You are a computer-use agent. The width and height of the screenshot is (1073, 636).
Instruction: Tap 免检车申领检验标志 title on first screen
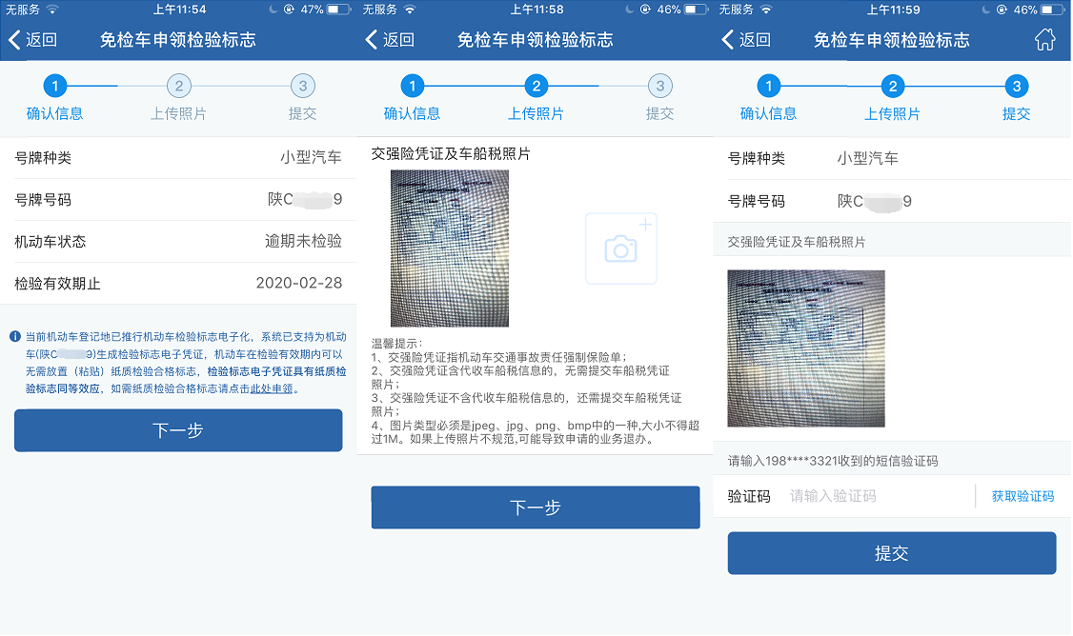[x=178, y=40]
